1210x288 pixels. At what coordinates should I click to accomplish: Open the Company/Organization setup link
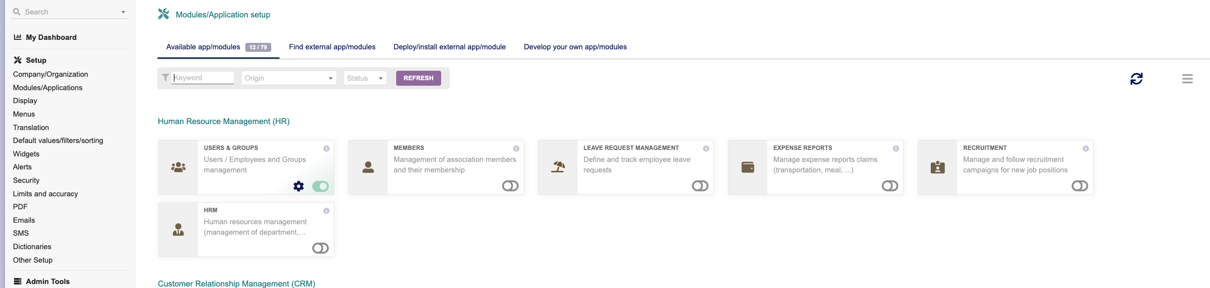click(50, 74)
